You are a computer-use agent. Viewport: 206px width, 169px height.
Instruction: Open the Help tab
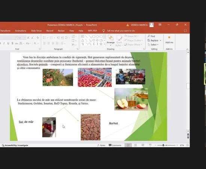(x=81, y=31)
